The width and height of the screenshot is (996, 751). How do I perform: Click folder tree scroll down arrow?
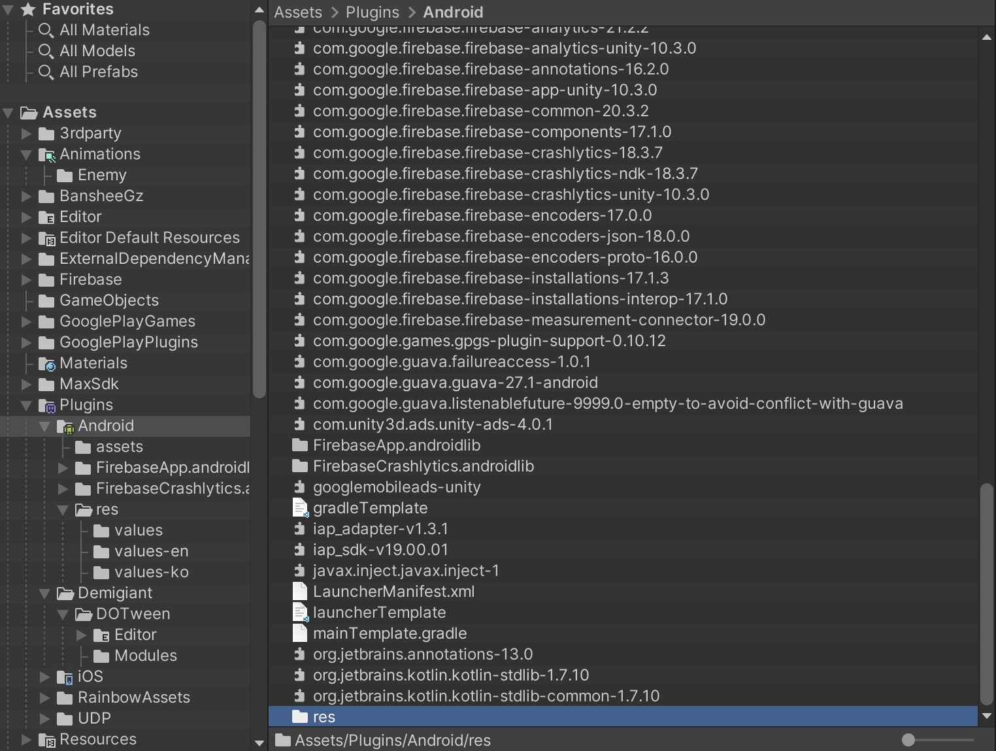259,743
